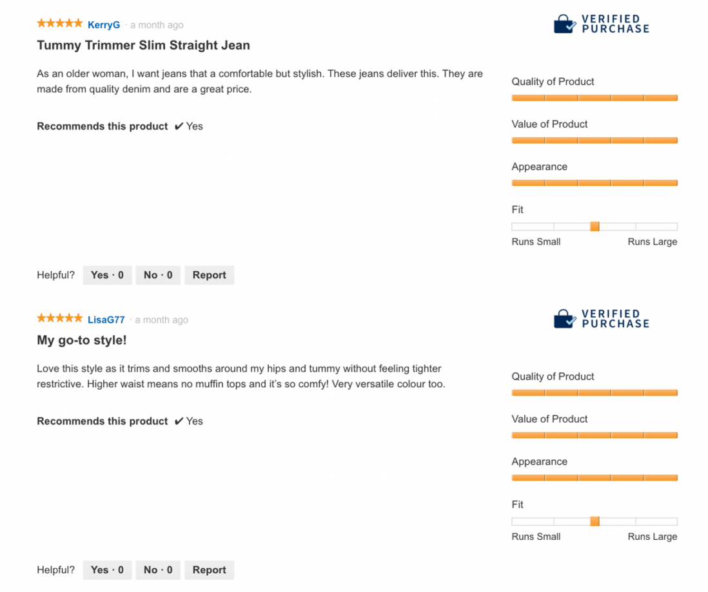Image resolution: width=708 pixels, height=592 pixels.
Task: Vote Yes on LisaG77's review helpfulness
Action: (x=107, y=570)
